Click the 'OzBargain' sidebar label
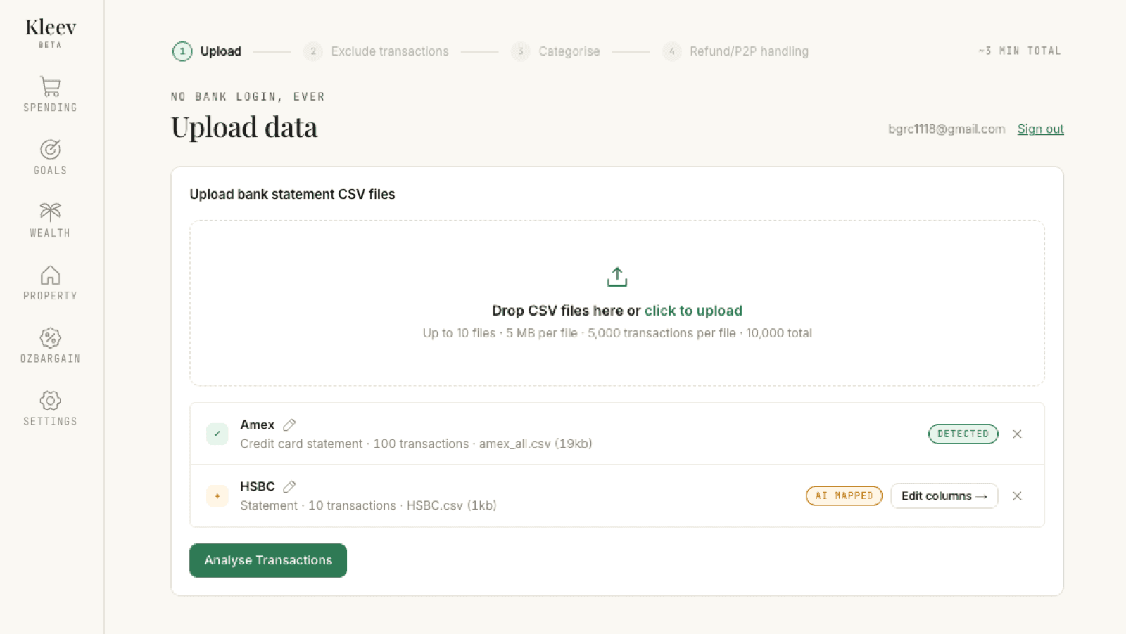The image size is (1126, 634). (x=50, y=358)
